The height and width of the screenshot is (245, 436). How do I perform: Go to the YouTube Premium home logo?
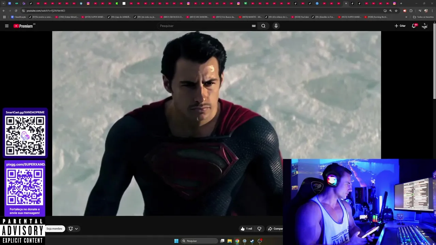(x=24, y=26)
